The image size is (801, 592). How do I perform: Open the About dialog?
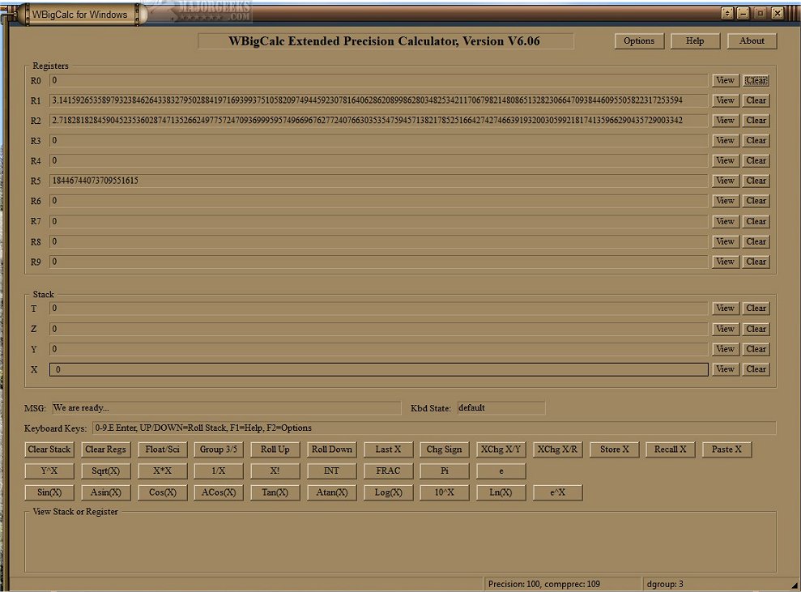pos(752,40)
